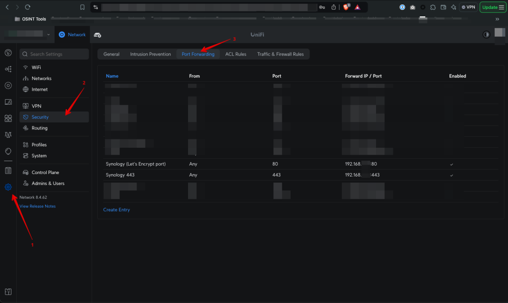Open the OSINT Tools bookmarks folder
Image resolution: width=508 pixels, height=303 pixels.
click(x=30, y=19)
